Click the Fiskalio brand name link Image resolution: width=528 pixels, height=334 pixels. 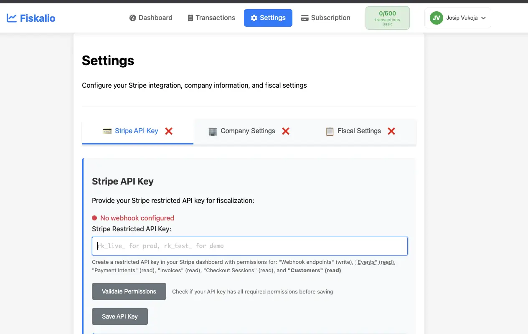(38, 18)
